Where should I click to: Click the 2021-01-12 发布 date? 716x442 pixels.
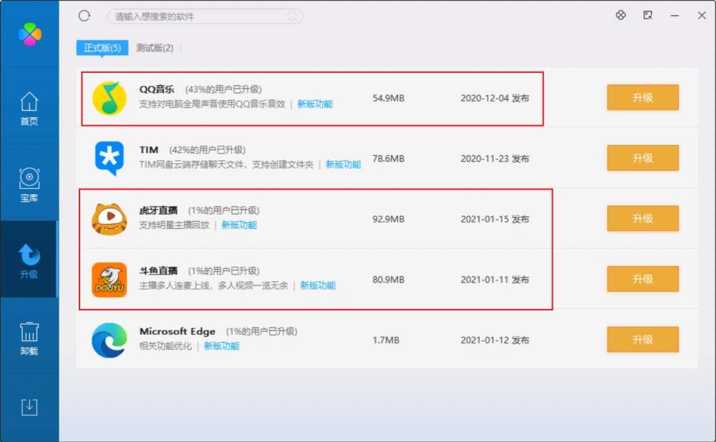(x=495, y=340)
